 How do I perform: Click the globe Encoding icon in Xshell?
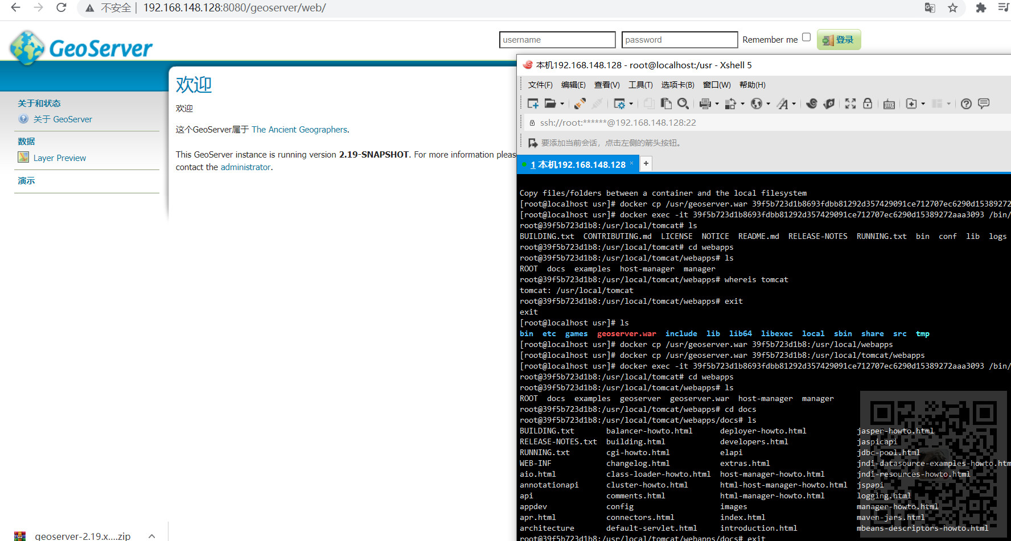[x=757, y=104]
